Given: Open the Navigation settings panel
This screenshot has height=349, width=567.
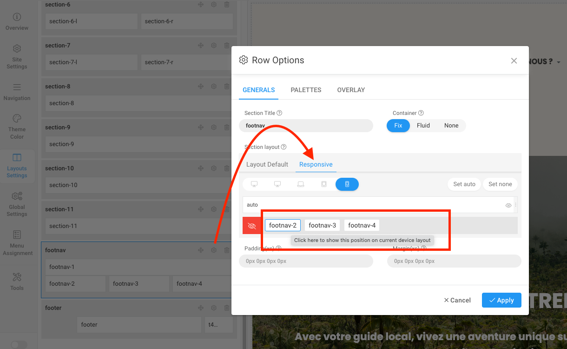Looking at the screenshot, I should [17, 92].
